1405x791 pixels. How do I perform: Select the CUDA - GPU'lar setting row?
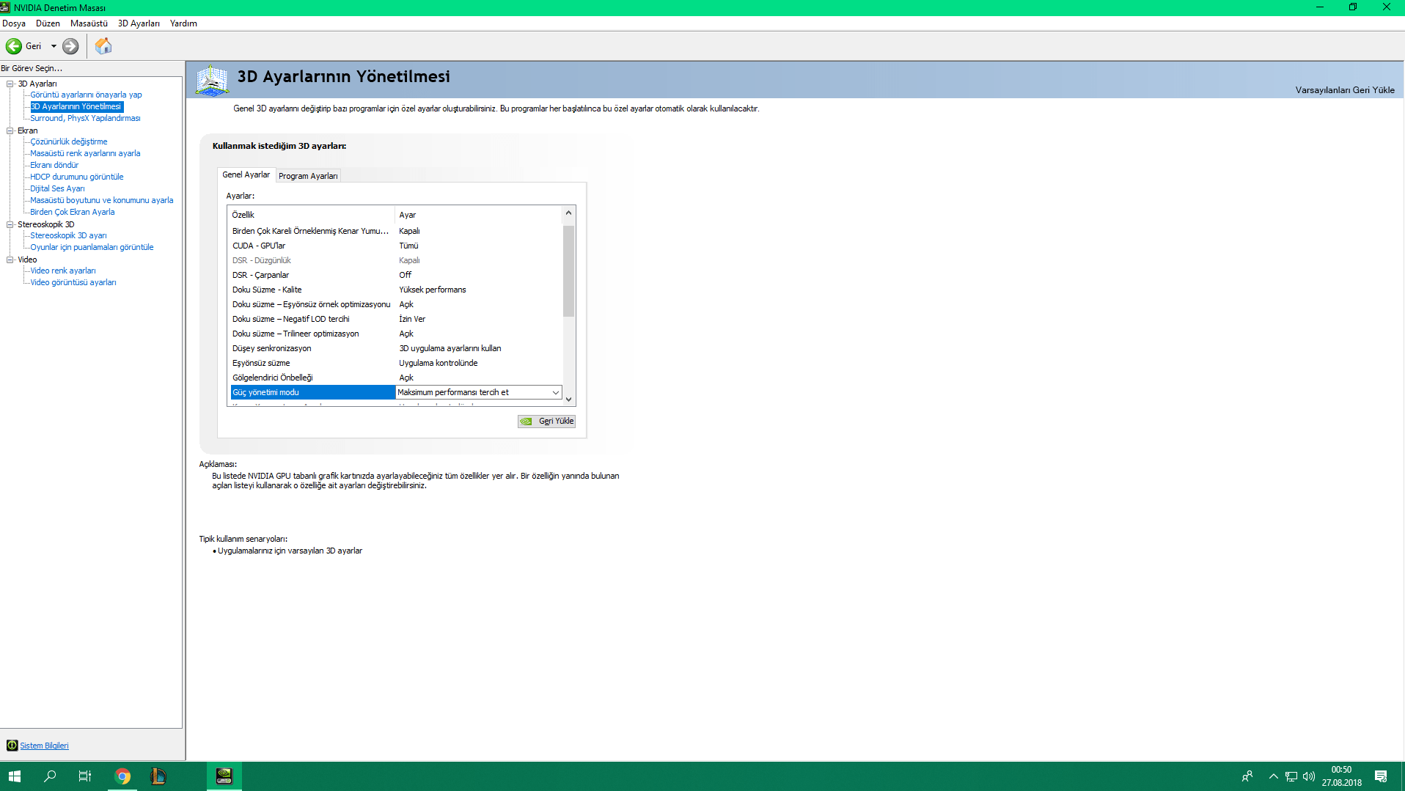tap(396, 246)
